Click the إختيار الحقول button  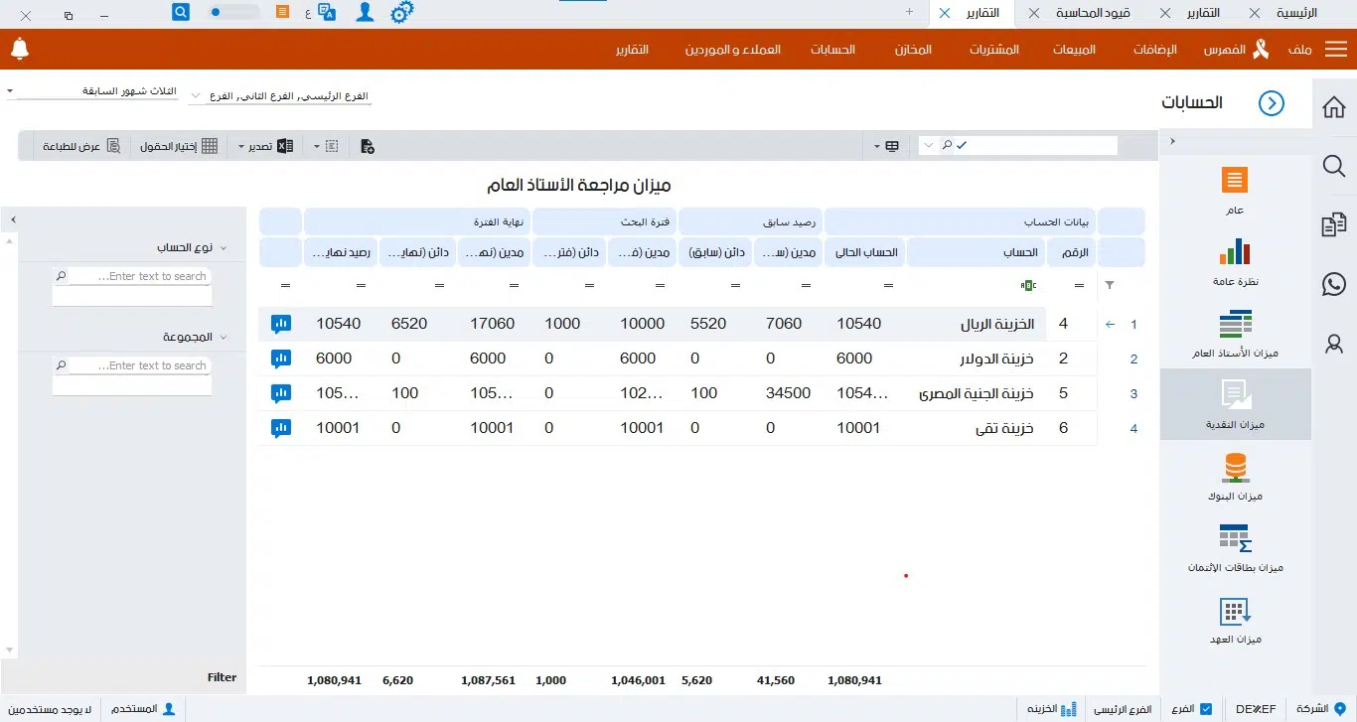[x=178, y=145]
